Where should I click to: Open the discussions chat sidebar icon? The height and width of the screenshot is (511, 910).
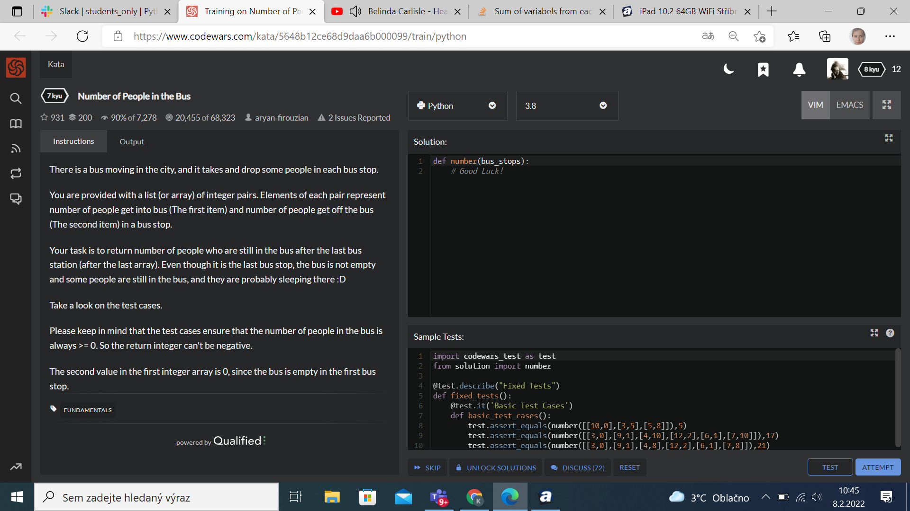pos(16,199)
